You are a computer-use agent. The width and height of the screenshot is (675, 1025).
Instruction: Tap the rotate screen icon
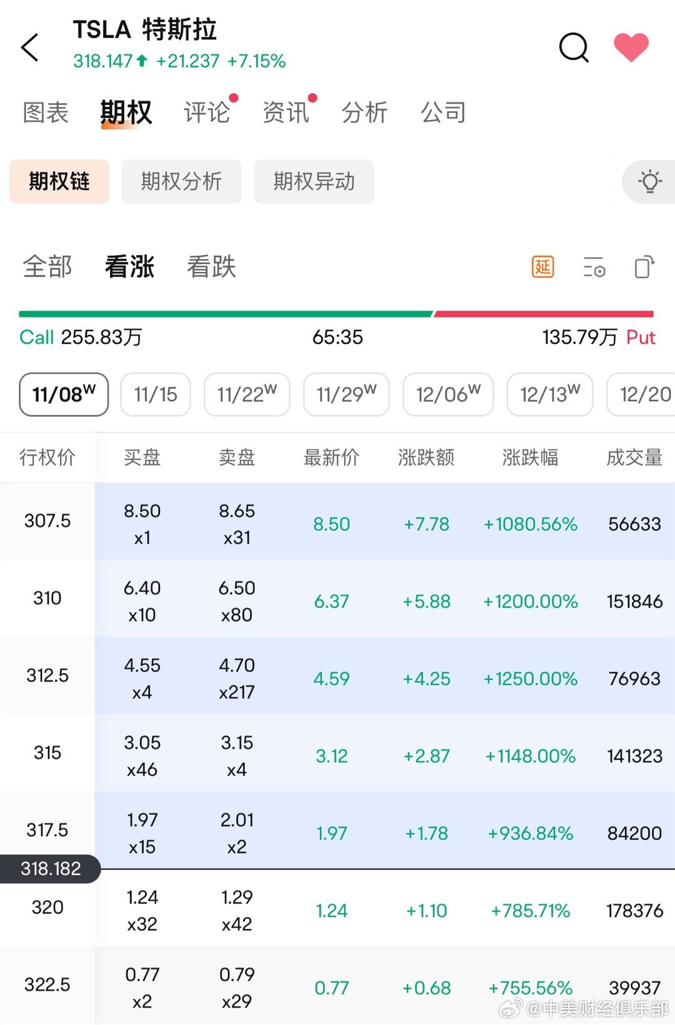(x=644, y=267)
